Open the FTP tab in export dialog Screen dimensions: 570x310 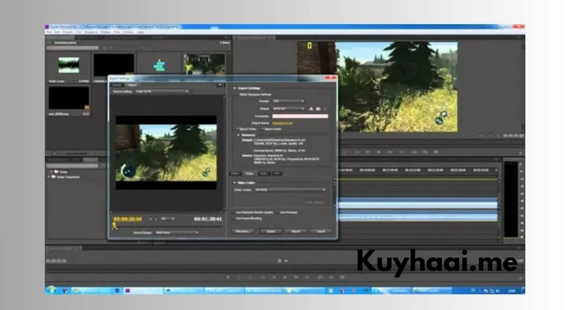click(x=277, y=174)
